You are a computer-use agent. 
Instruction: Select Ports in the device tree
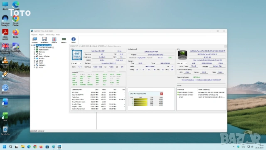(41, 67)
